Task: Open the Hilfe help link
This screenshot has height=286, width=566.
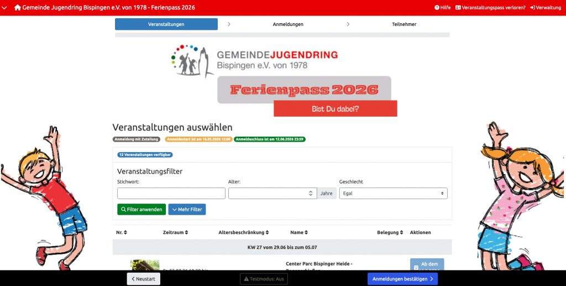Action: [443, 8]
